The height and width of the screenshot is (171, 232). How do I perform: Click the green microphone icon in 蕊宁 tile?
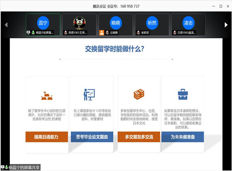(33, 32)
